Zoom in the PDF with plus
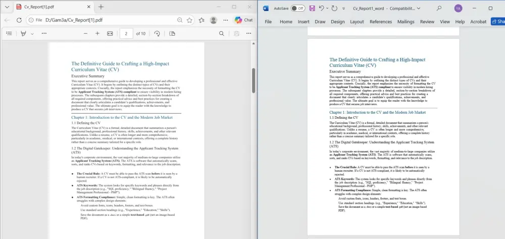505x239 pixels. pyautogui.click(x=97, y=33)
